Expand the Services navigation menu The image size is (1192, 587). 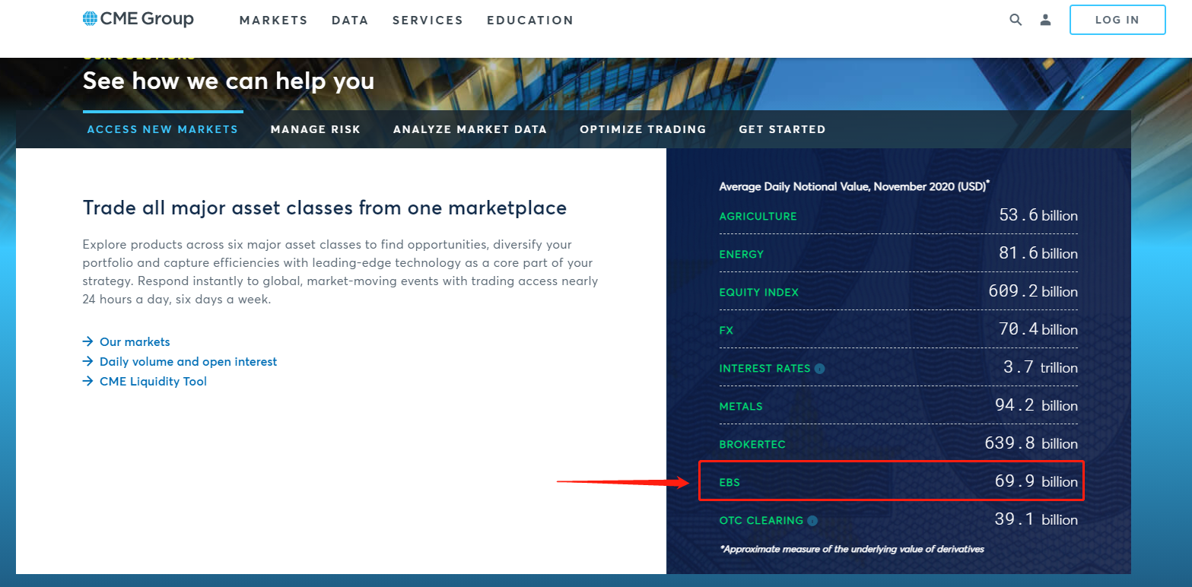click(x=428, y=21)
